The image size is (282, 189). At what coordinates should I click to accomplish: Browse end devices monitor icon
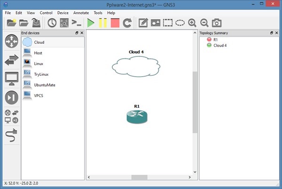12,79
